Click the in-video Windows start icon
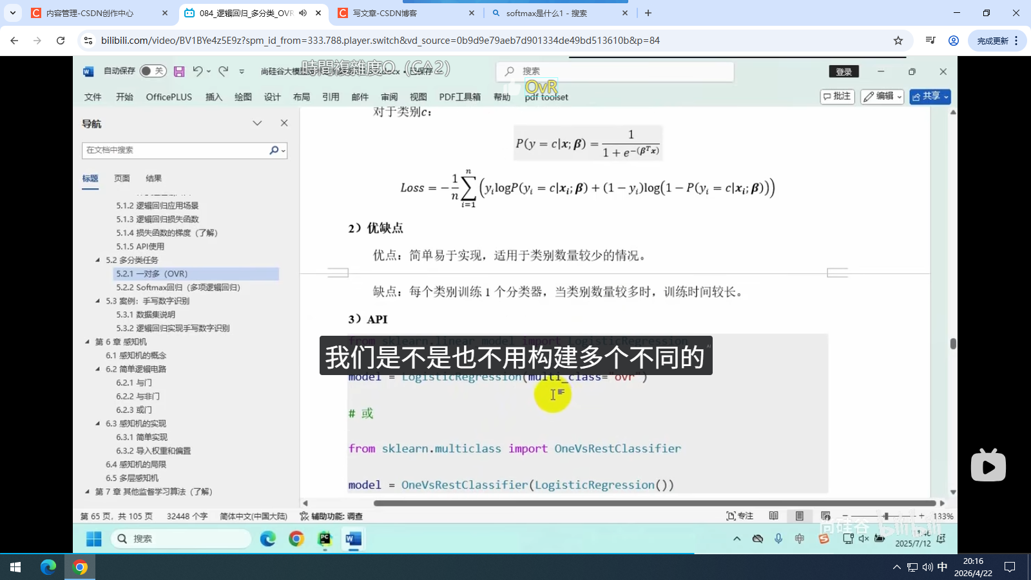This screenshot has height=580, width=1031. point(94,539)
